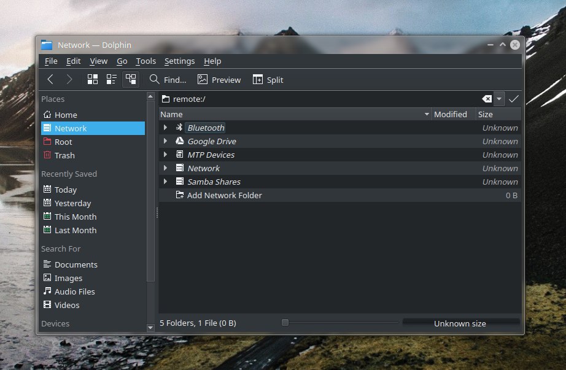Show files saved Yesterday
The image size is (566, 370).
pos(93,203)
